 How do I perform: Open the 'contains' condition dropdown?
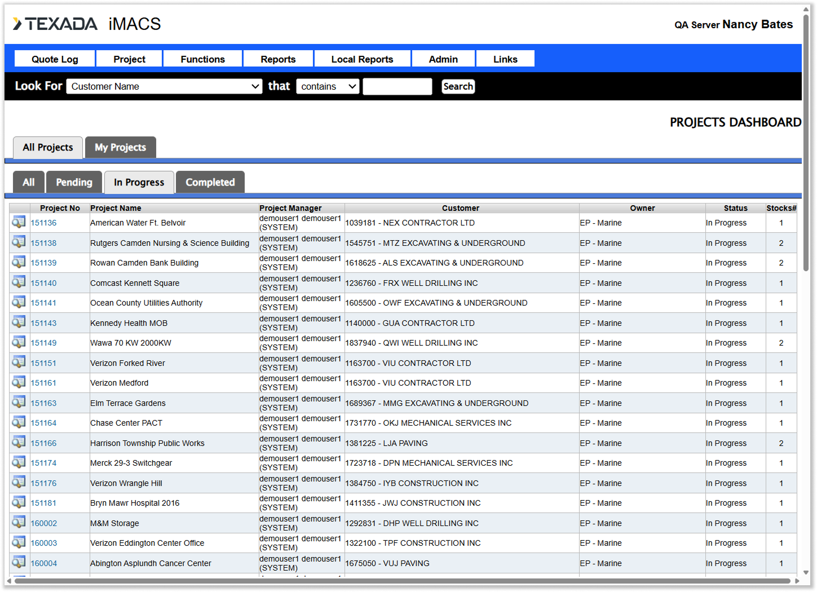click(328, 86)
